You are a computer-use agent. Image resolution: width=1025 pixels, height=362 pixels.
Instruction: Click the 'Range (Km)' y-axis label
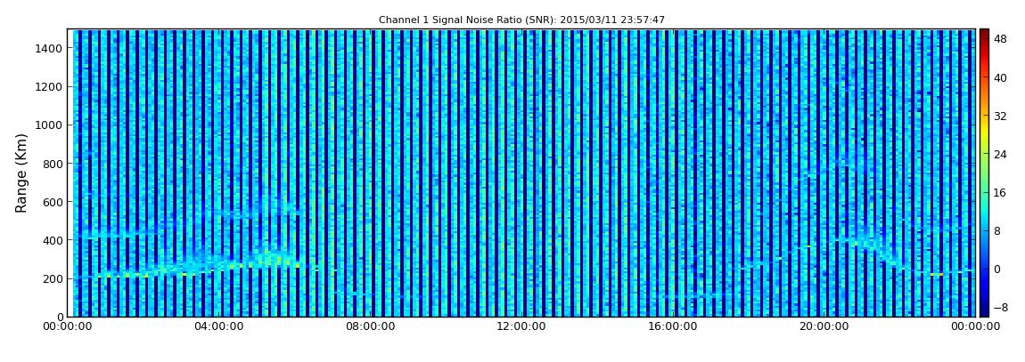tap(21, 173)
